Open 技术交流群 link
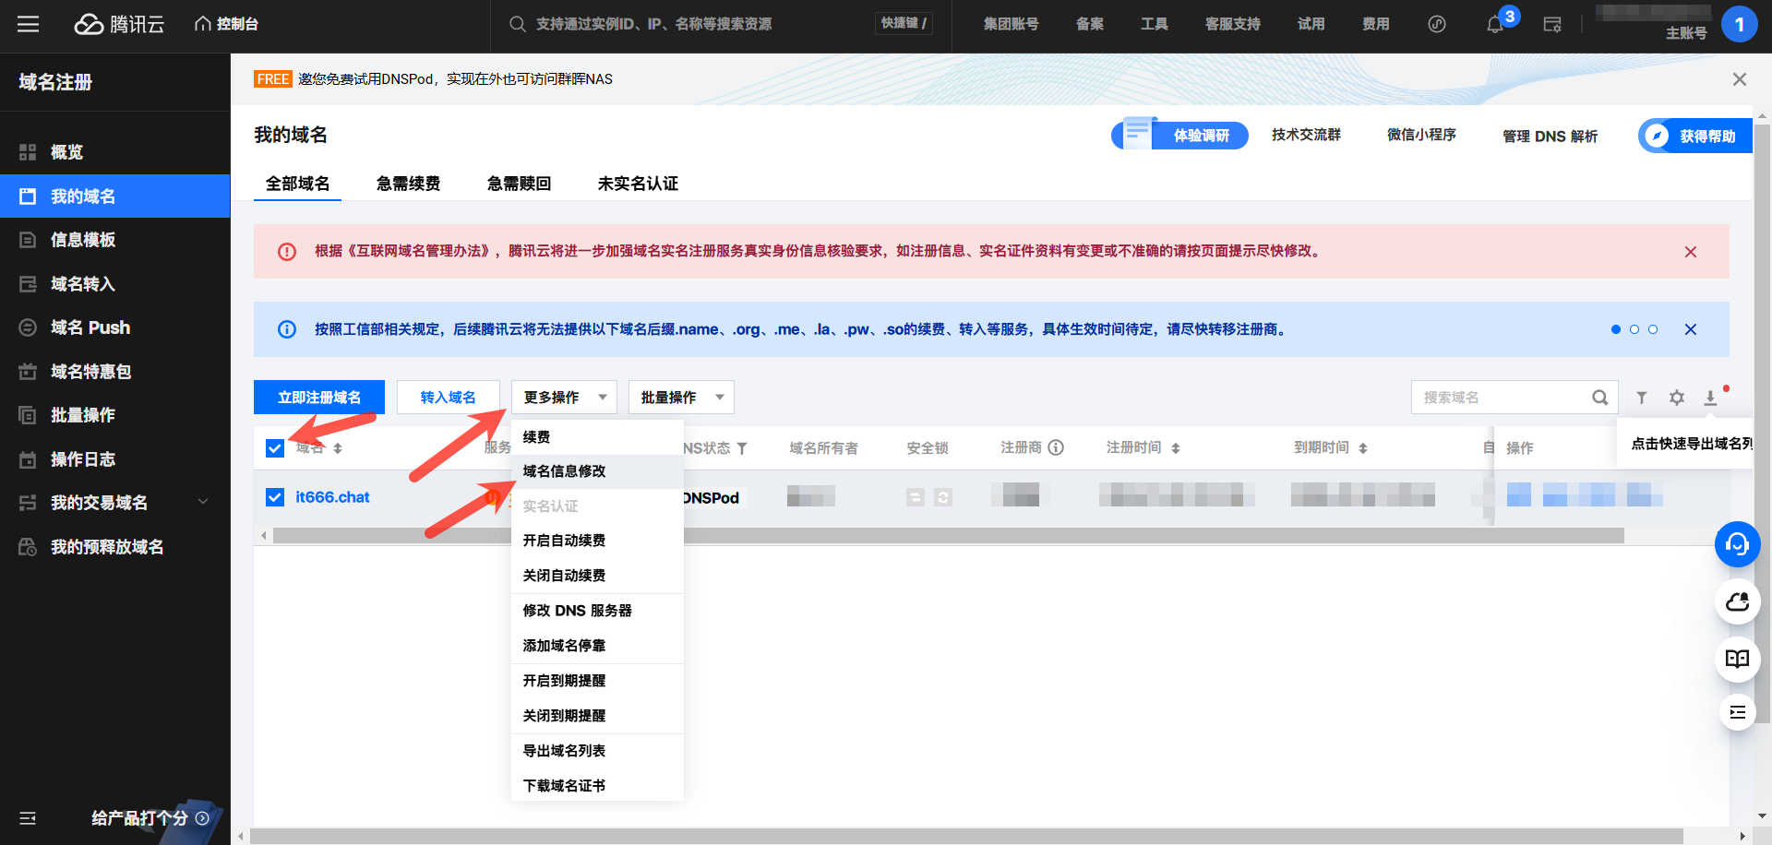The width and height of the screenshot is (1772, 845). (1306, 135)
